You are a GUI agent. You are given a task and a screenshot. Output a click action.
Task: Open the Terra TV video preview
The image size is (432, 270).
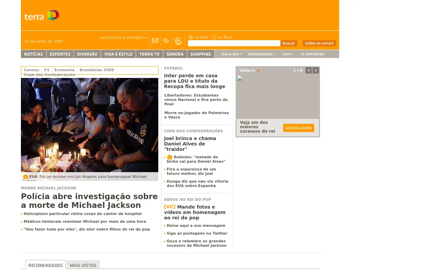pyautogui.click(x=277, y=97)
